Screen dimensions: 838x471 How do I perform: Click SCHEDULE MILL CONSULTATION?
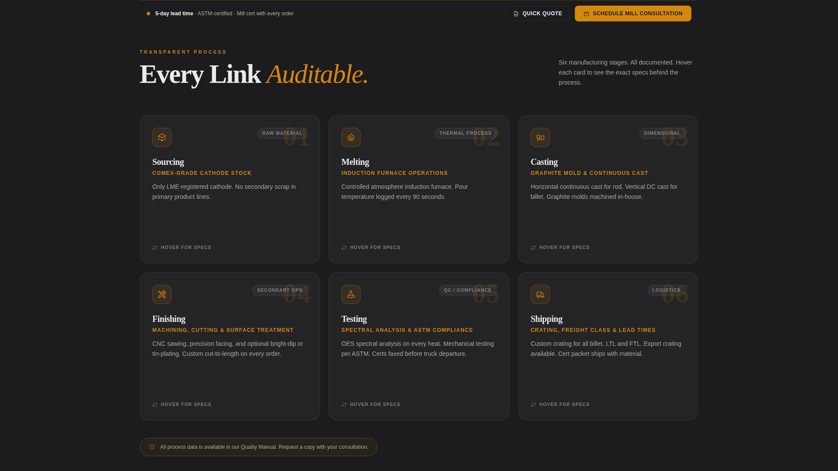(x=633, y=13)
